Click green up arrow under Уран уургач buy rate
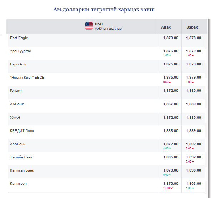 [x=170, y=55]
